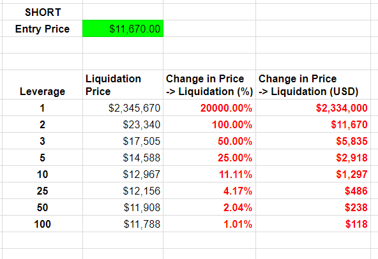Image resolution: width=378 pixels, height=259 pixels.
Task: Select the $2,918 USD change cell
Action: [313, 158]
